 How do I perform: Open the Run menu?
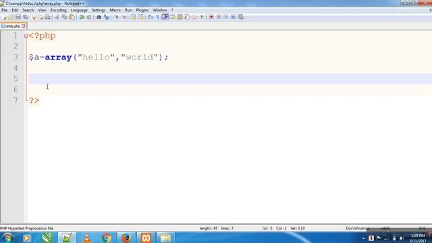click(128, 10)
